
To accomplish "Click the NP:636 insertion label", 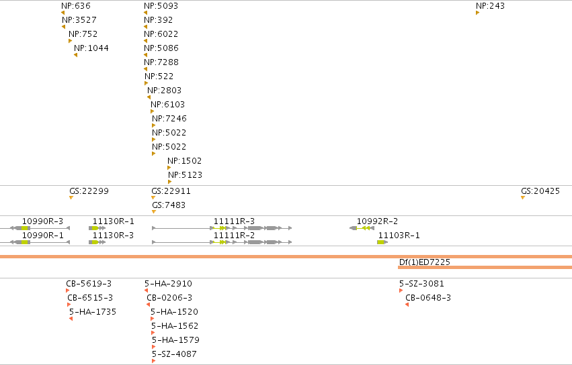I will point(76,6).
